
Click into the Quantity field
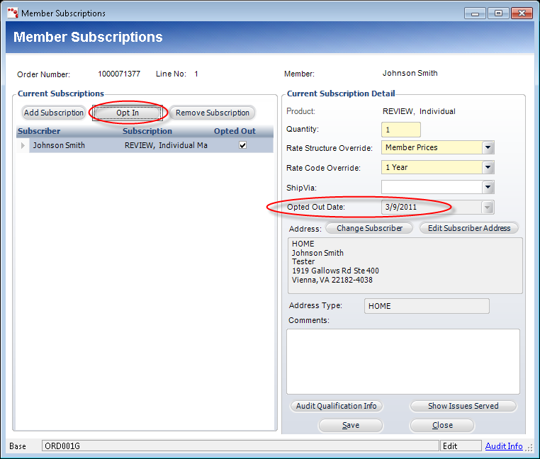point(400,130)
